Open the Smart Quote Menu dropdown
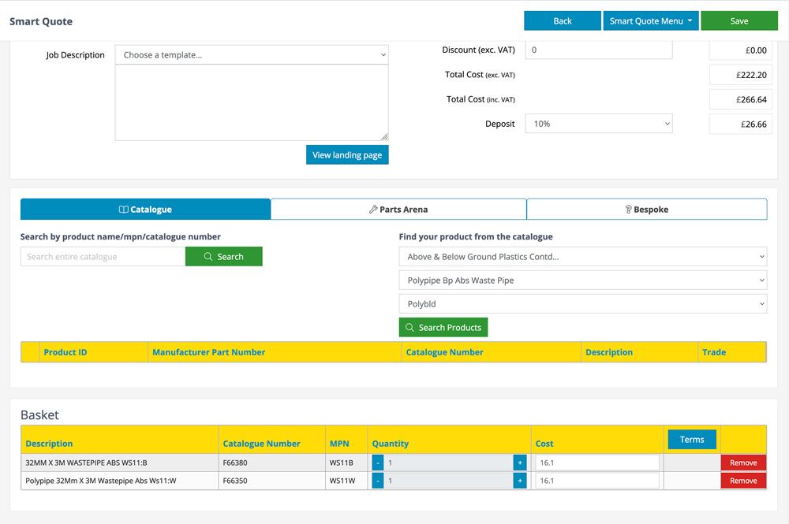This screenshot has width=789, height=524. [650, 21]
